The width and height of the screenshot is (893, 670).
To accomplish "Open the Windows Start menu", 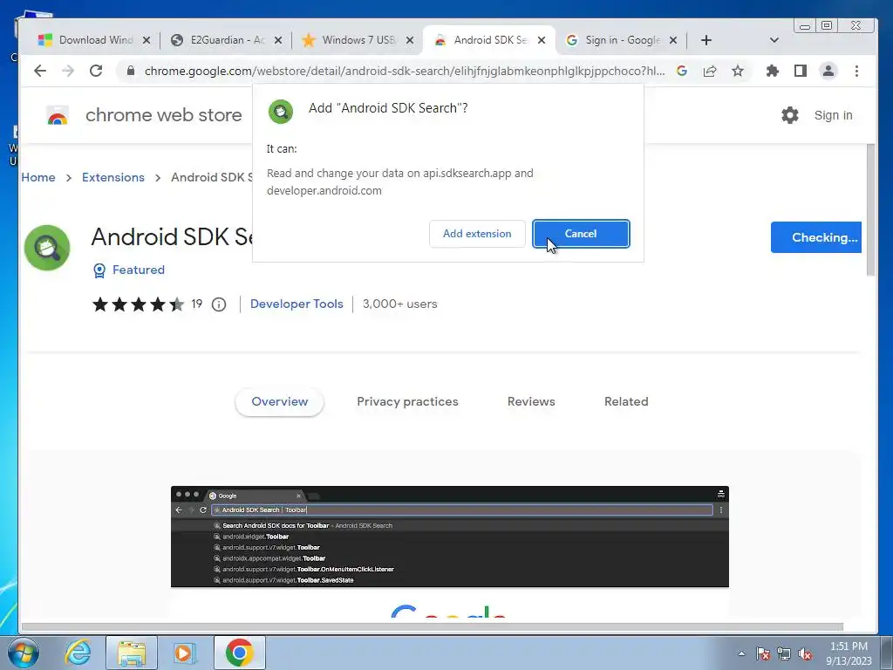I will click(x=24, y=653).
